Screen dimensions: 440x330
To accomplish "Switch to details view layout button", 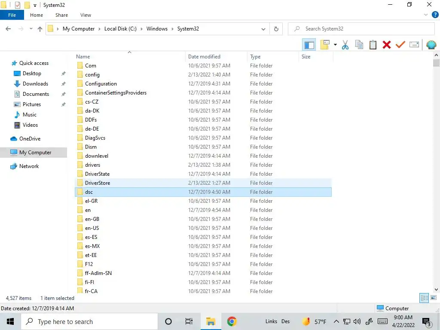I will pos(424,298).
